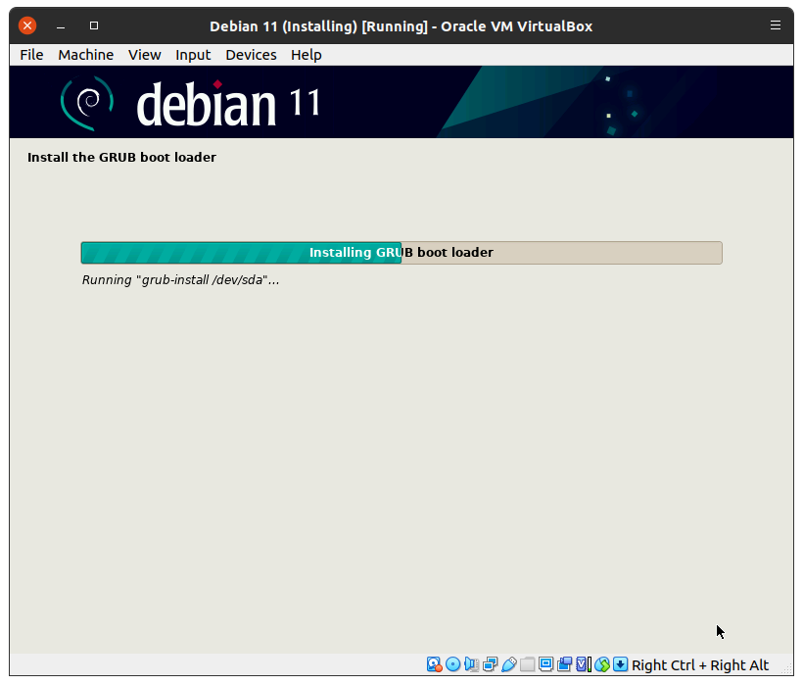Toggle the mouse integration status icon
The width and height of the screenshot is (803, 685).
point(602,664)
